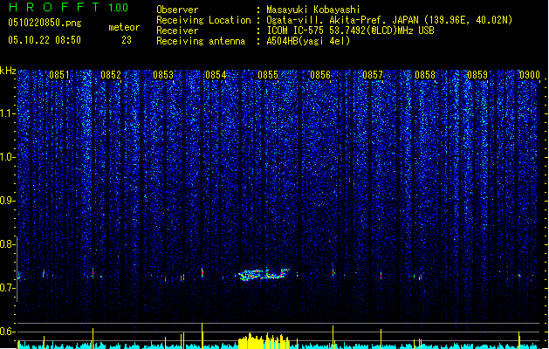Screen dimensions: 549x349
Task: Click the meteor count 23
Action: (127, 40)
